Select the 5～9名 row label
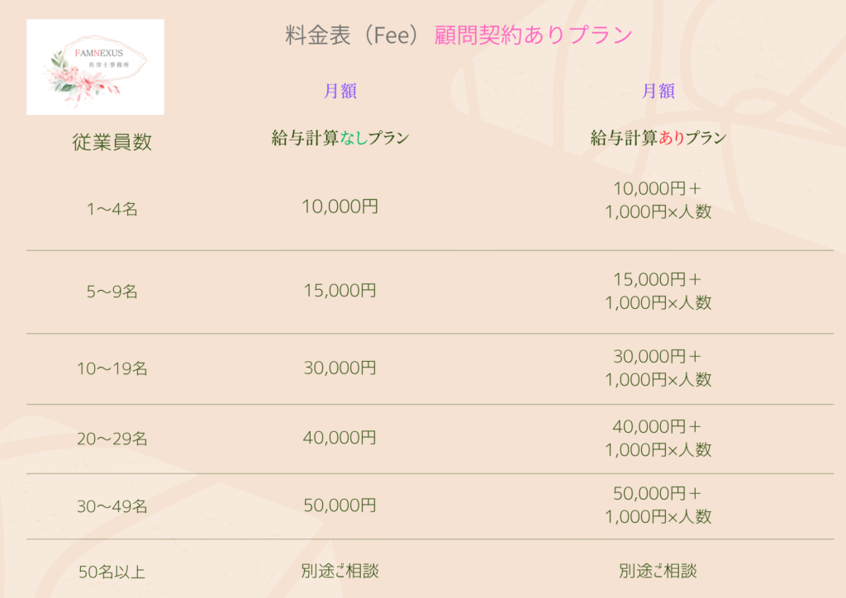 [112, 292]
